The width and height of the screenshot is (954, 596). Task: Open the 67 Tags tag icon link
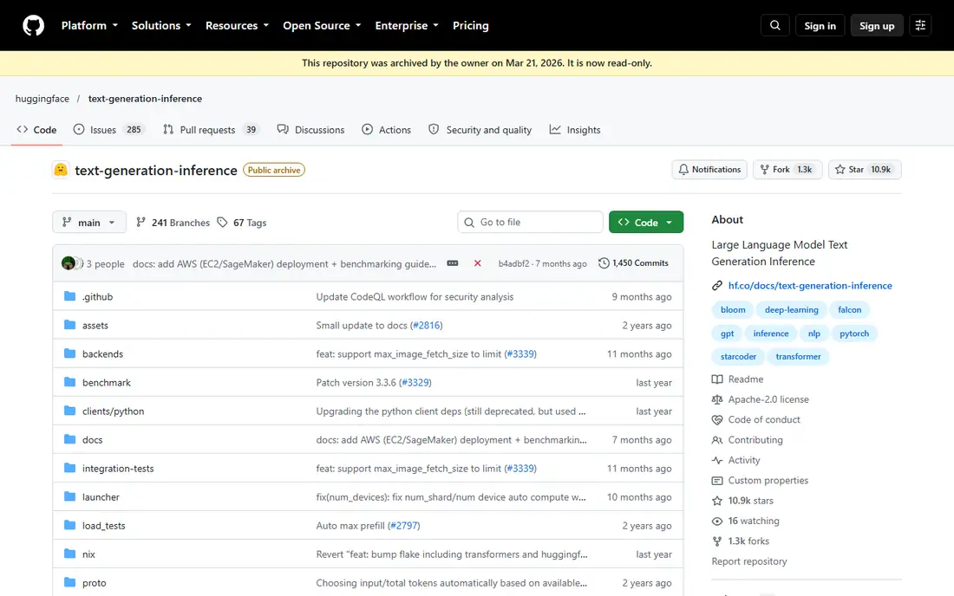[242, 223]
